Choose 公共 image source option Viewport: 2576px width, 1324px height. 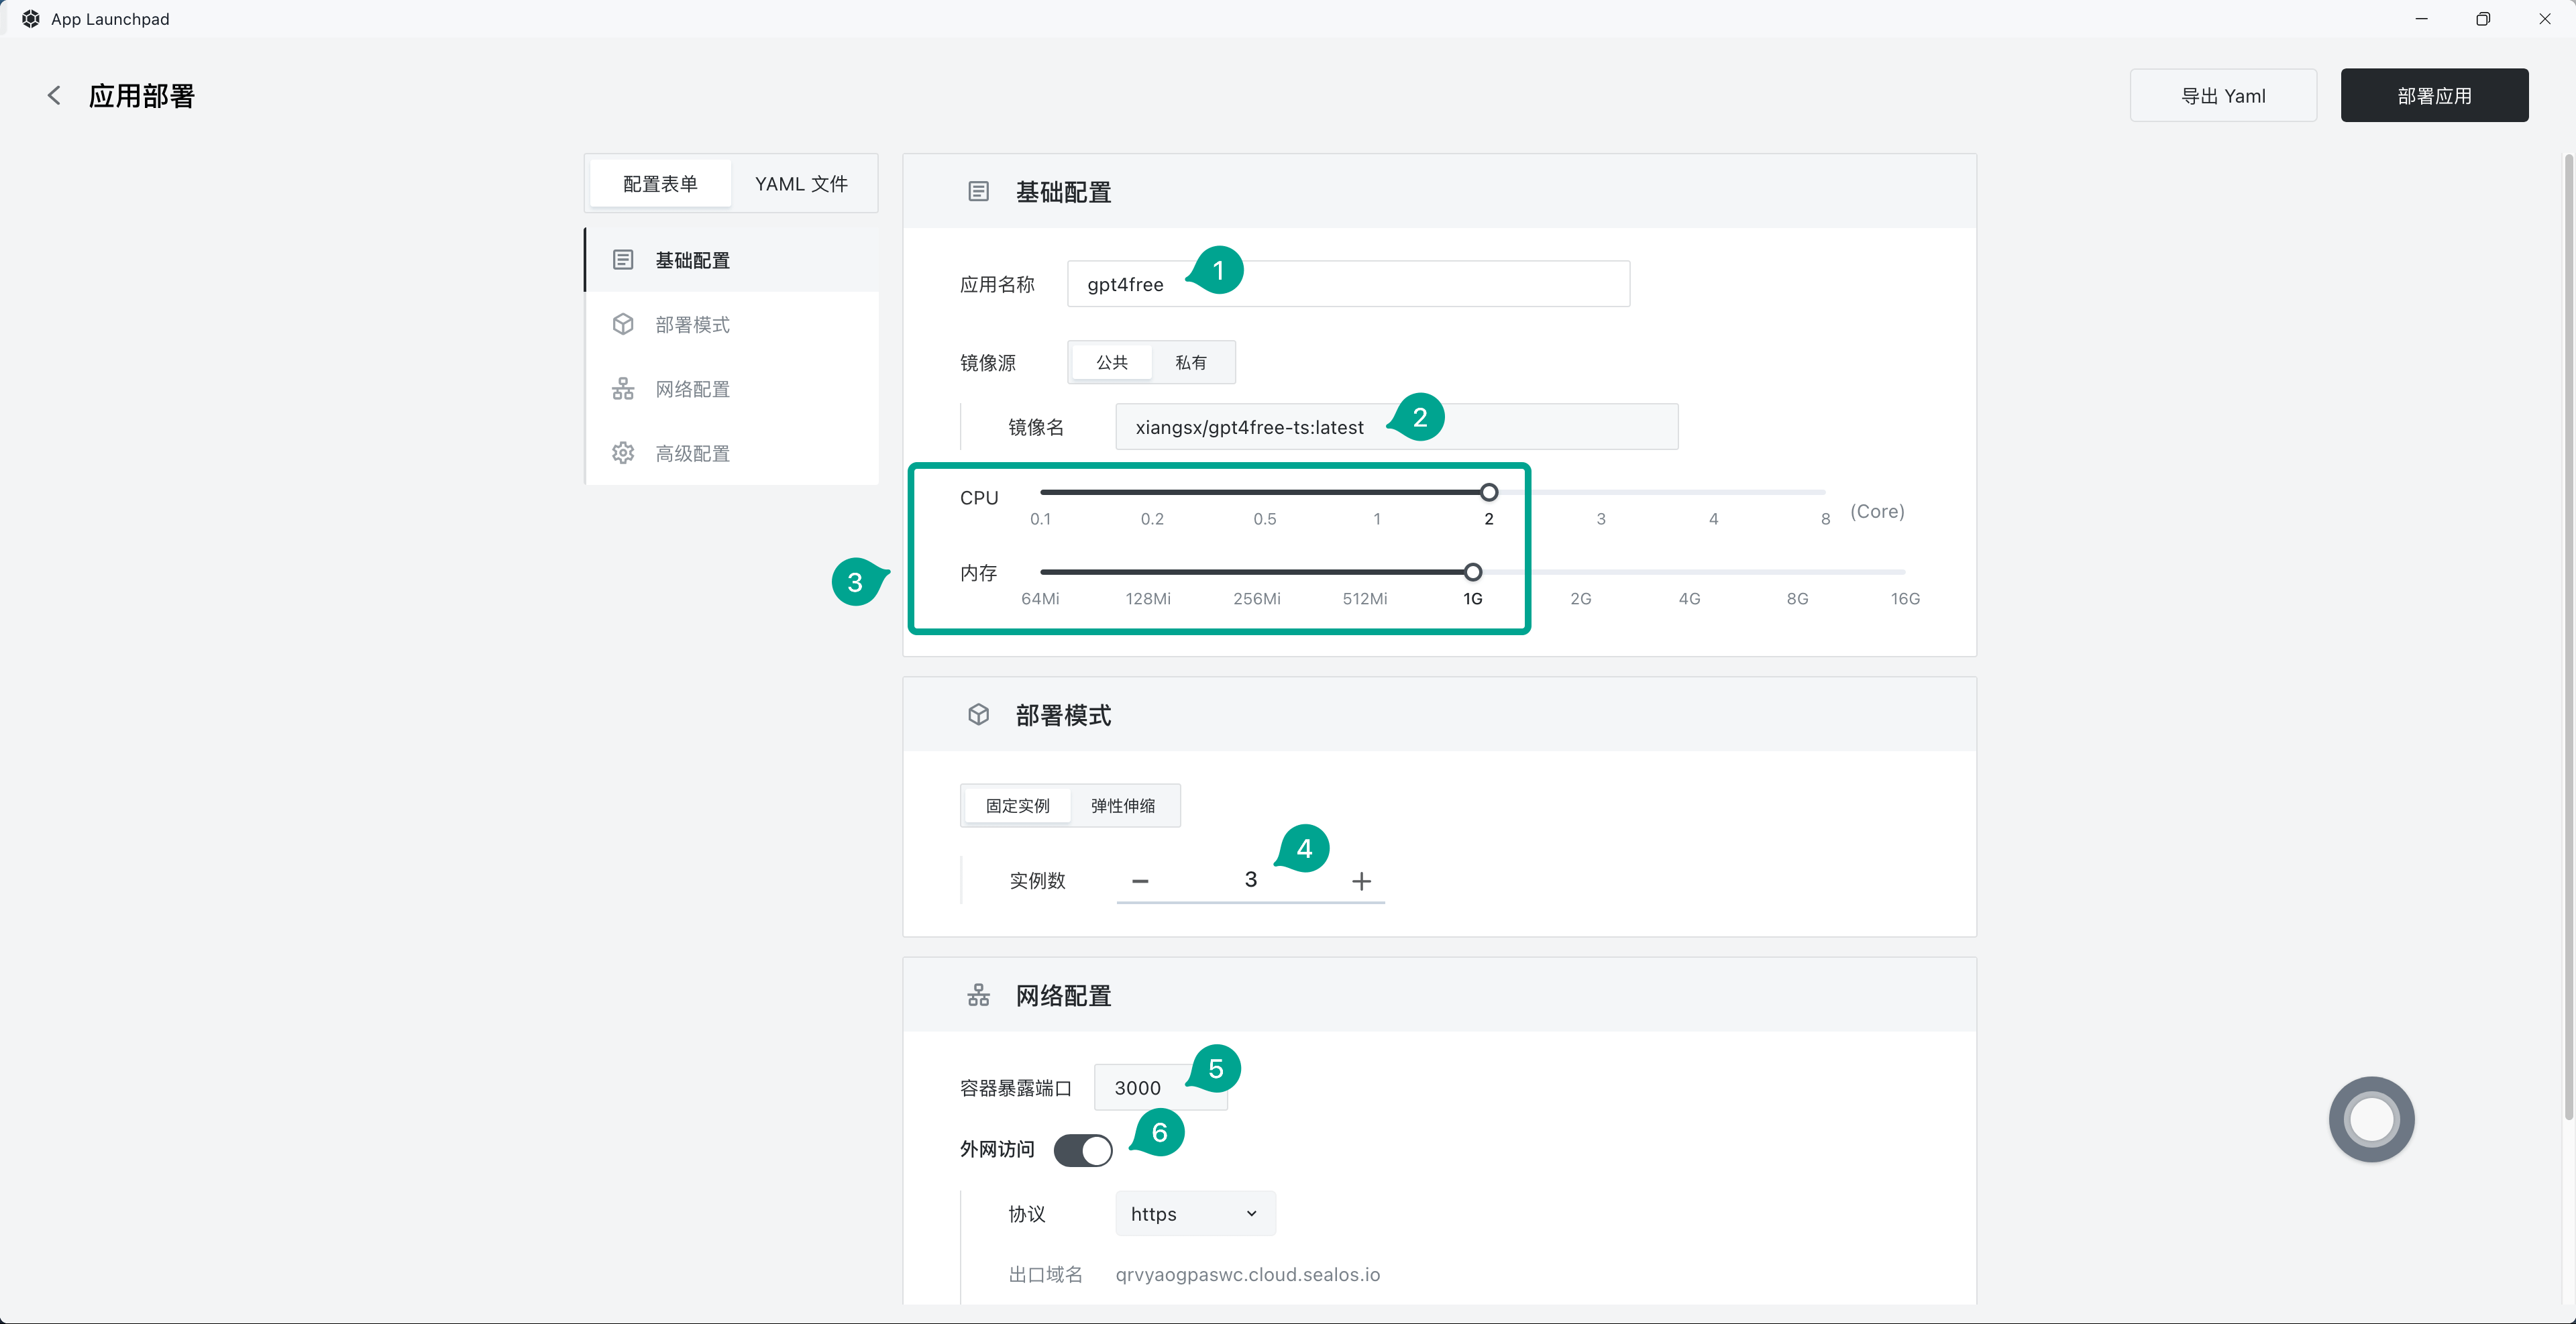[x=1111, y=362]
